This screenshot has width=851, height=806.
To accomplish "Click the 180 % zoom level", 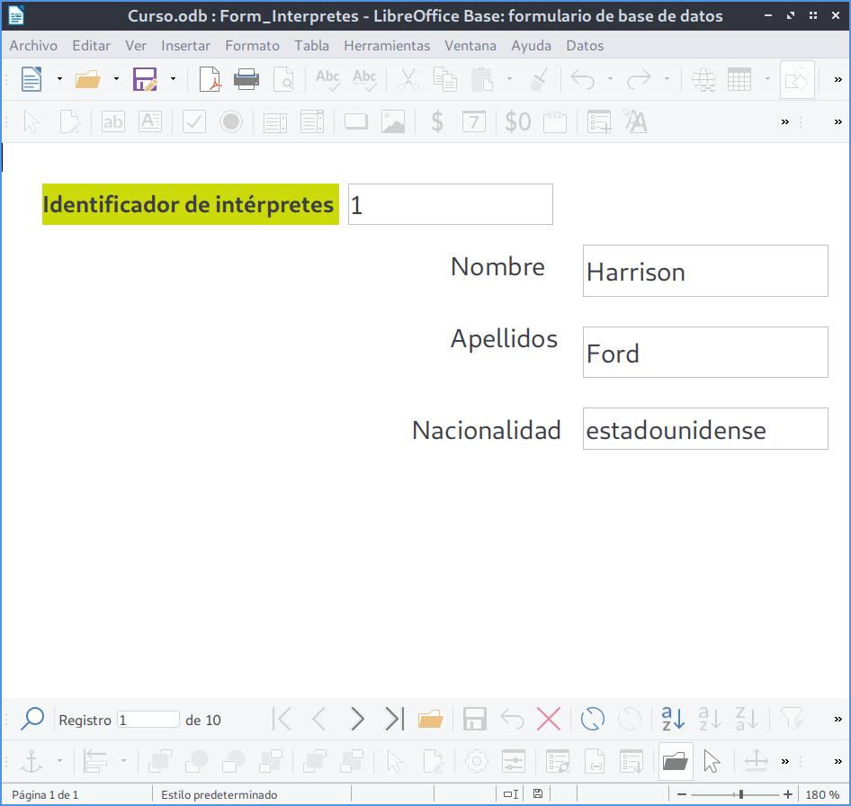I will pos(822,795).
